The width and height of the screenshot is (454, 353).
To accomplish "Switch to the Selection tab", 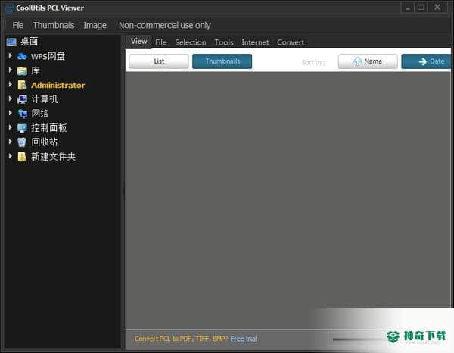I will [x=191, y=42].
